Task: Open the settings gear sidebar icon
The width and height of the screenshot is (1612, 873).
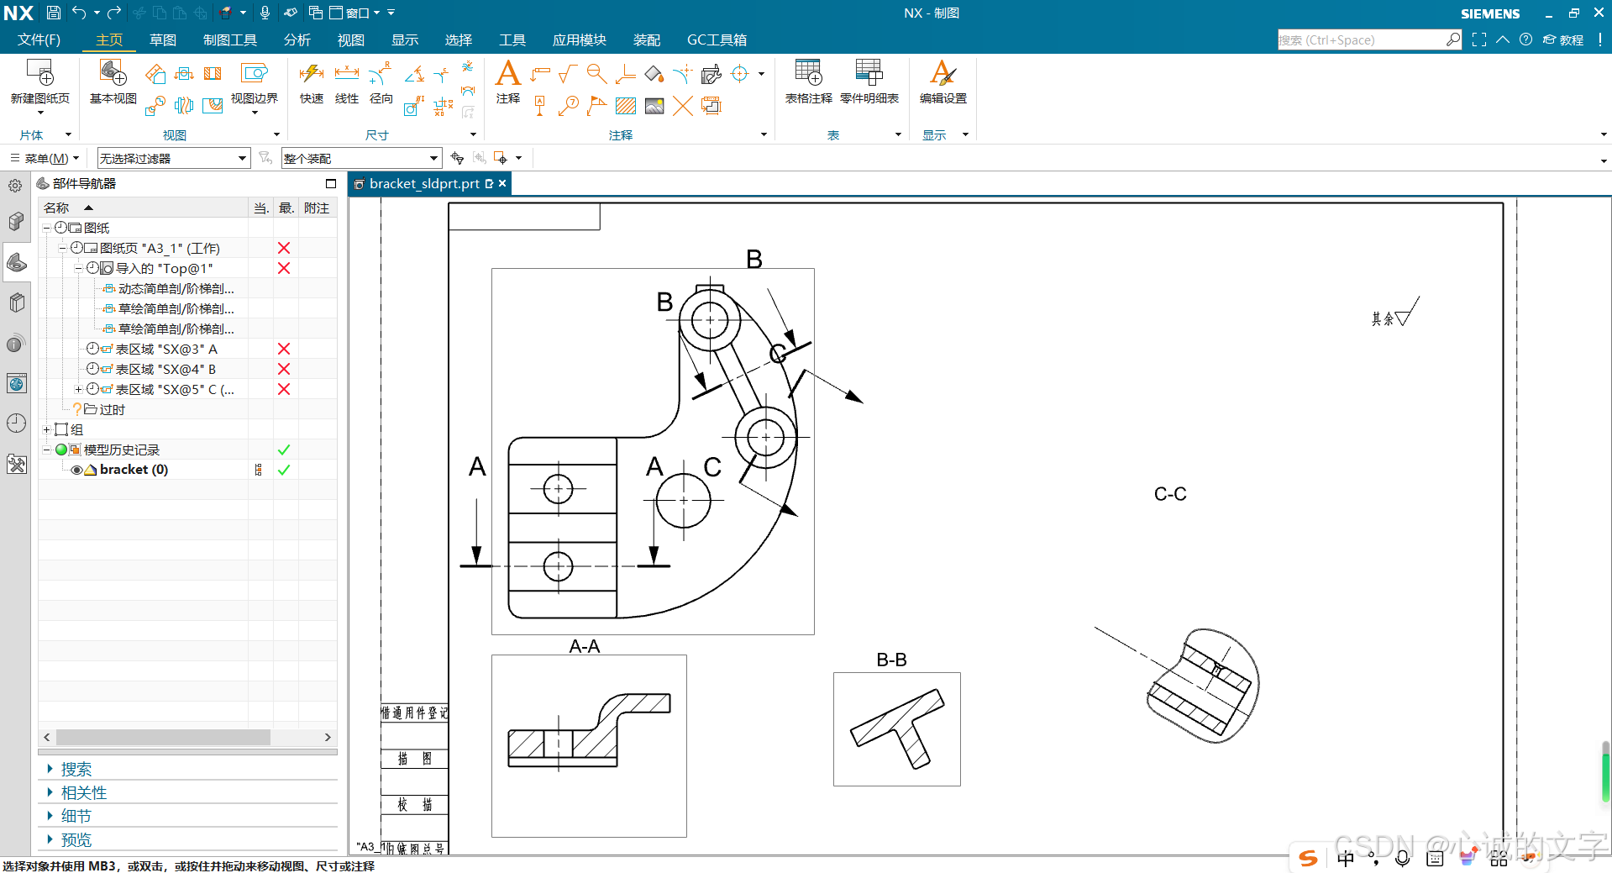Action: (15, 186)
